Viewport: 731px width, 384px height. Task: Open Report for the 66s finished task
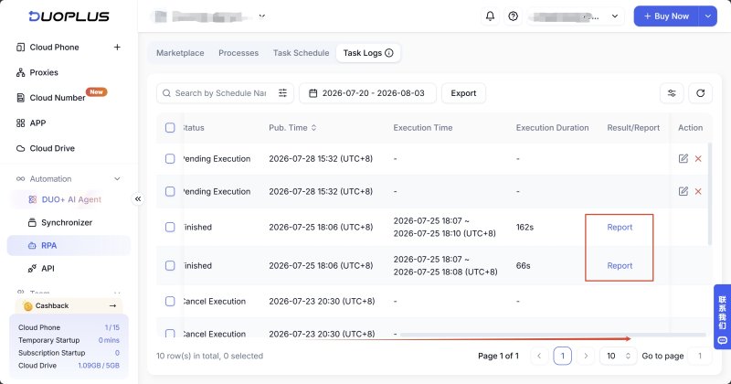click(x=620, y=265)
